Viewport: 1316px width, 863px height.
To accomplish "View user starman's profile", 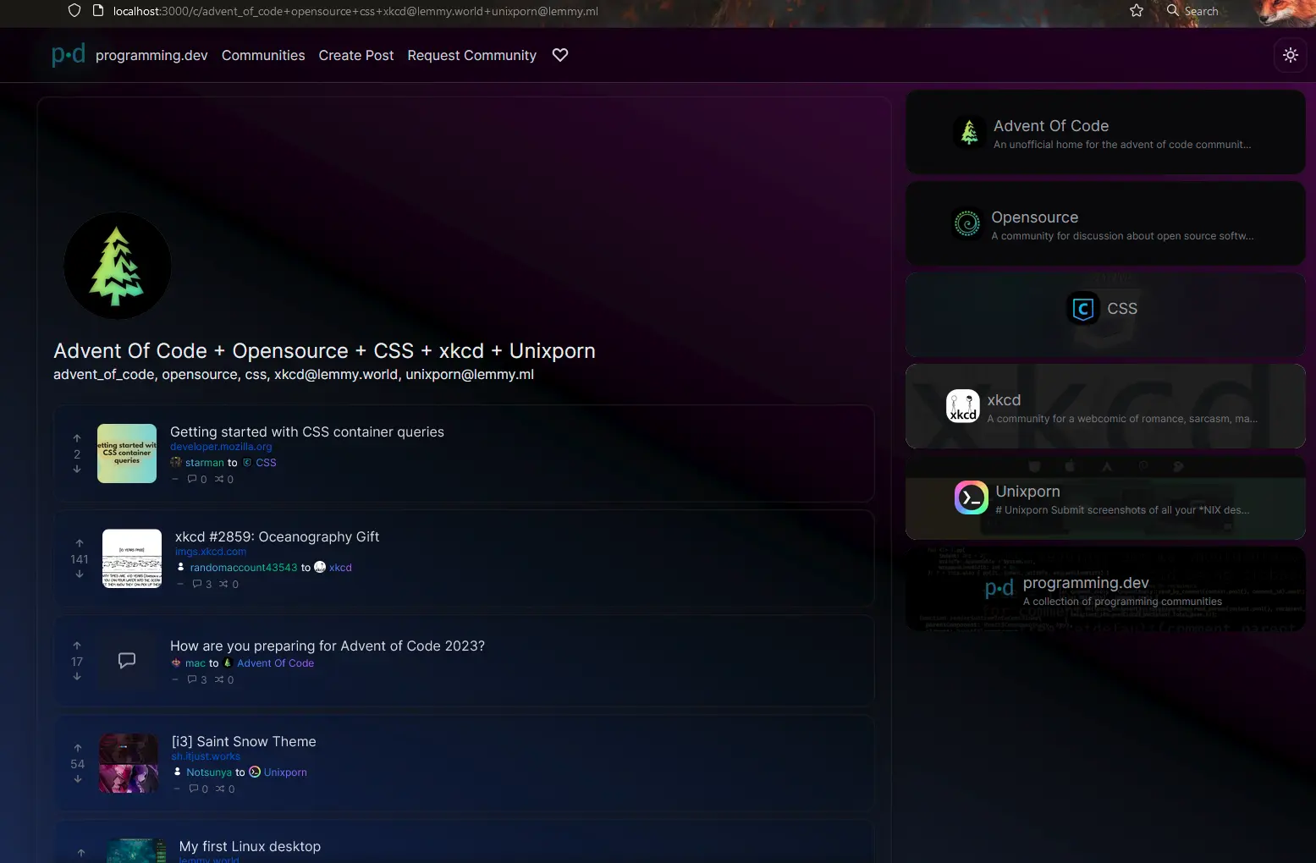I will (205, 463).
